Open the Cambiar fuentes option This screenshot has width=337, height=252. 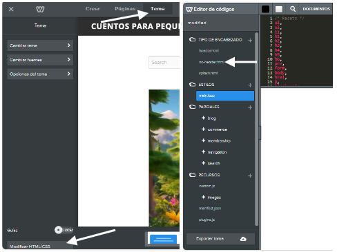click(40, 60)
